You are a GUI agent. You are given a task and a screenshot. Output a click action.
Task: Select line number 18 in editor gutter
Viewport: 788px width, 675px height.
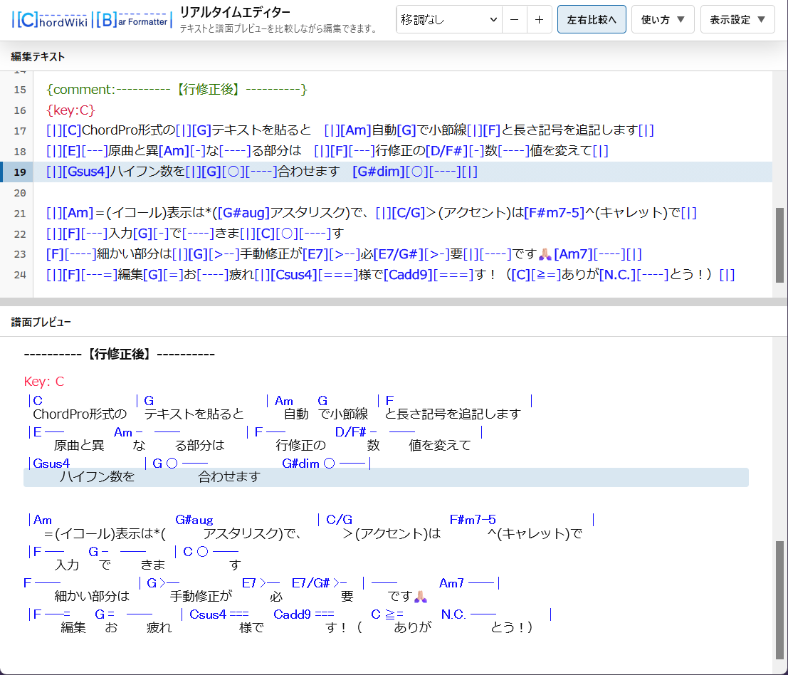coord(20,151)
